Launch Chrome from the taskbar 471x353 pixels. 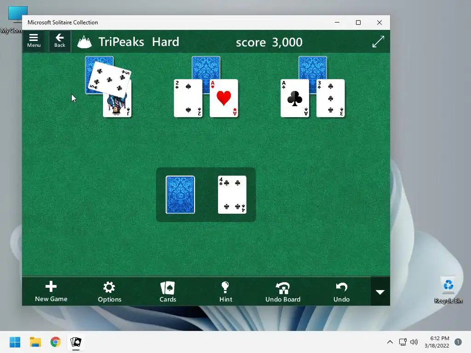[x=56, y=342]
